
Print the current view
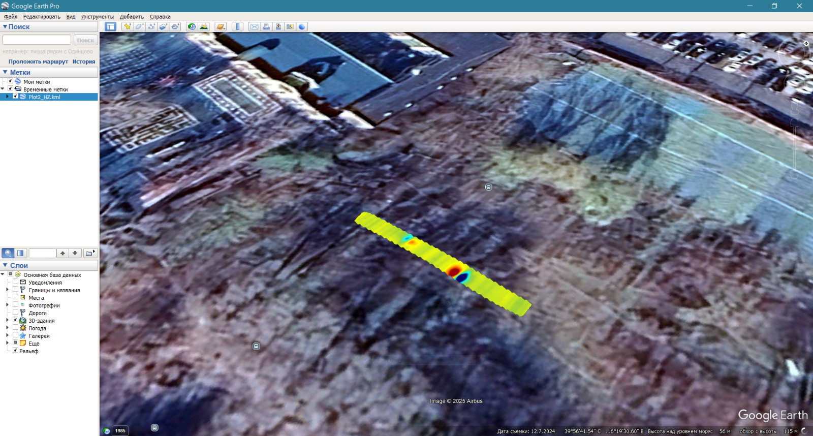coord(266,26)
